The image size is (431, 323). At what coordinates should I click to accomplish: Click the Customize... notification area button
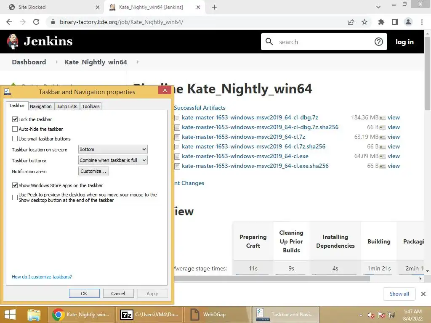click(93, 171)
